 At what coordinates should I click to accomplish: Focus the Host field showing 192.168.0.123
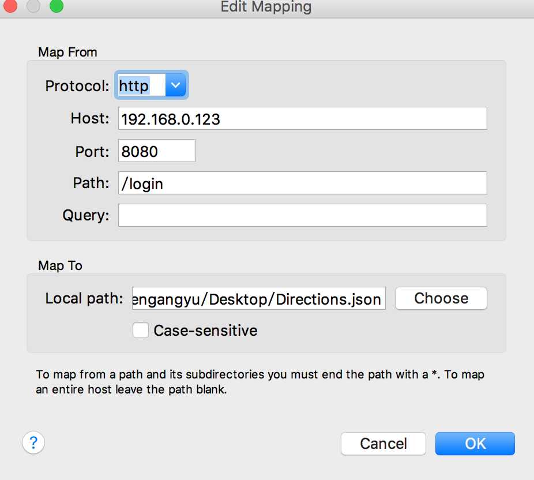303,118
